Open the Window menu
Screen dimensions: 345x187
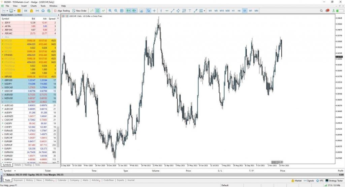pyautogui.click(x=53, y=6)
